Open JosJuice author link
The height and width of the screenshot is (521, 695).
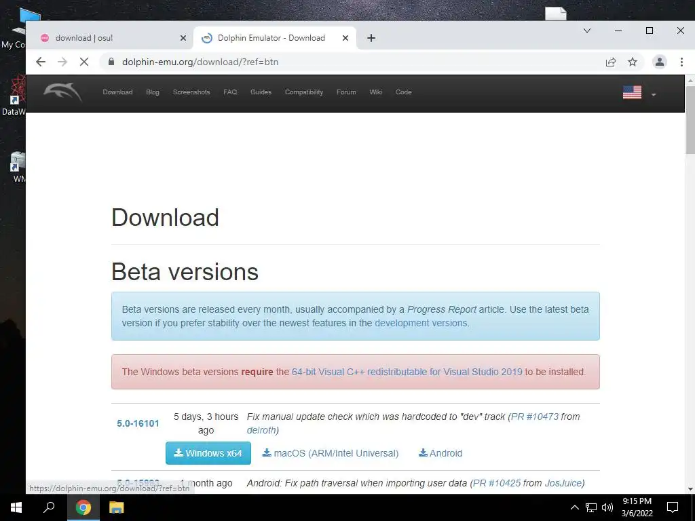pyautogui.click(x=563, y=483)
